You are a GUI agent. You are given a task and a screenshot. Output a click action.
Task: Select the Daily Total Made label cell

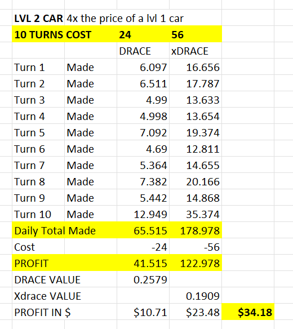point(64,231)
